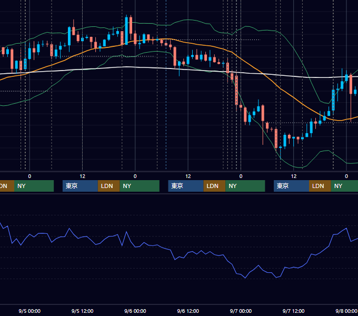
Task: Click the NY session block spanning 9/7 00:00
Action: 245,186
